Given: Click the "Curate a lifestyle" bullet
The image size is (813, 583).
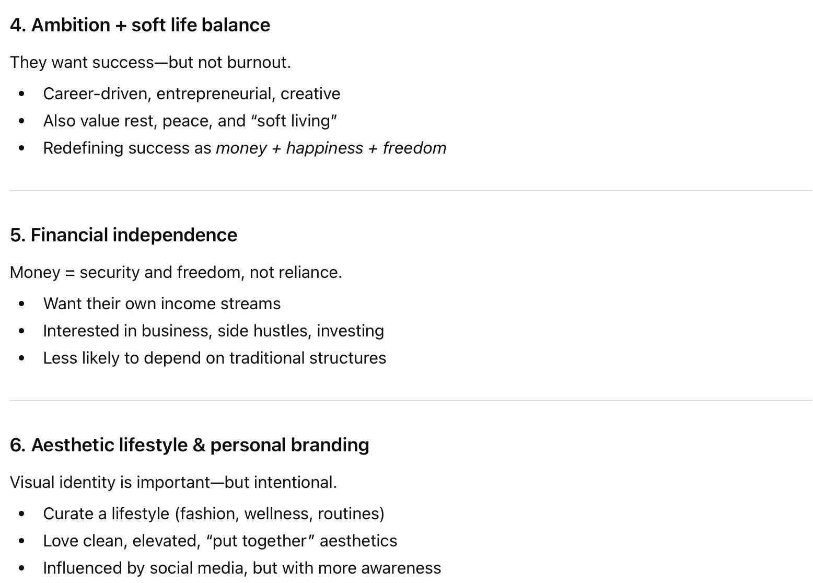Looking at the screenshot, I should [213, 514].
